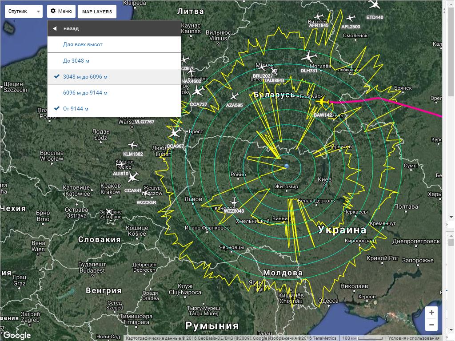Select the DLH731 airplane on map

tap(309, 57)
